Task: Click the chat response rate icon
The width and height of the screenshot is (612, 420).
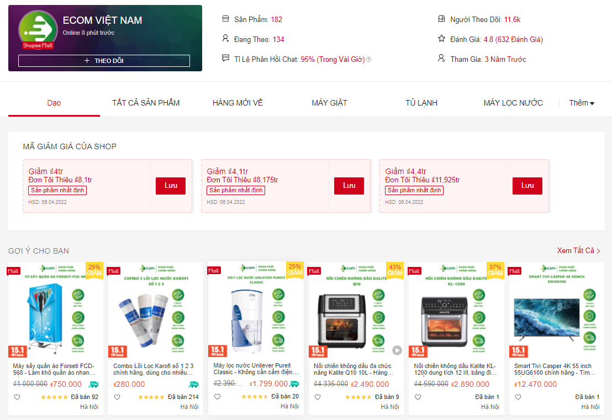Action: pos(225,58)
